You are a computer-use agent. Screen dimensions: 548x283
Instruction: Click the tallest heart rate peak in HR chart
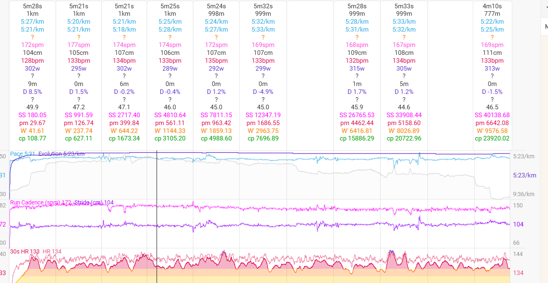point(391,251)
